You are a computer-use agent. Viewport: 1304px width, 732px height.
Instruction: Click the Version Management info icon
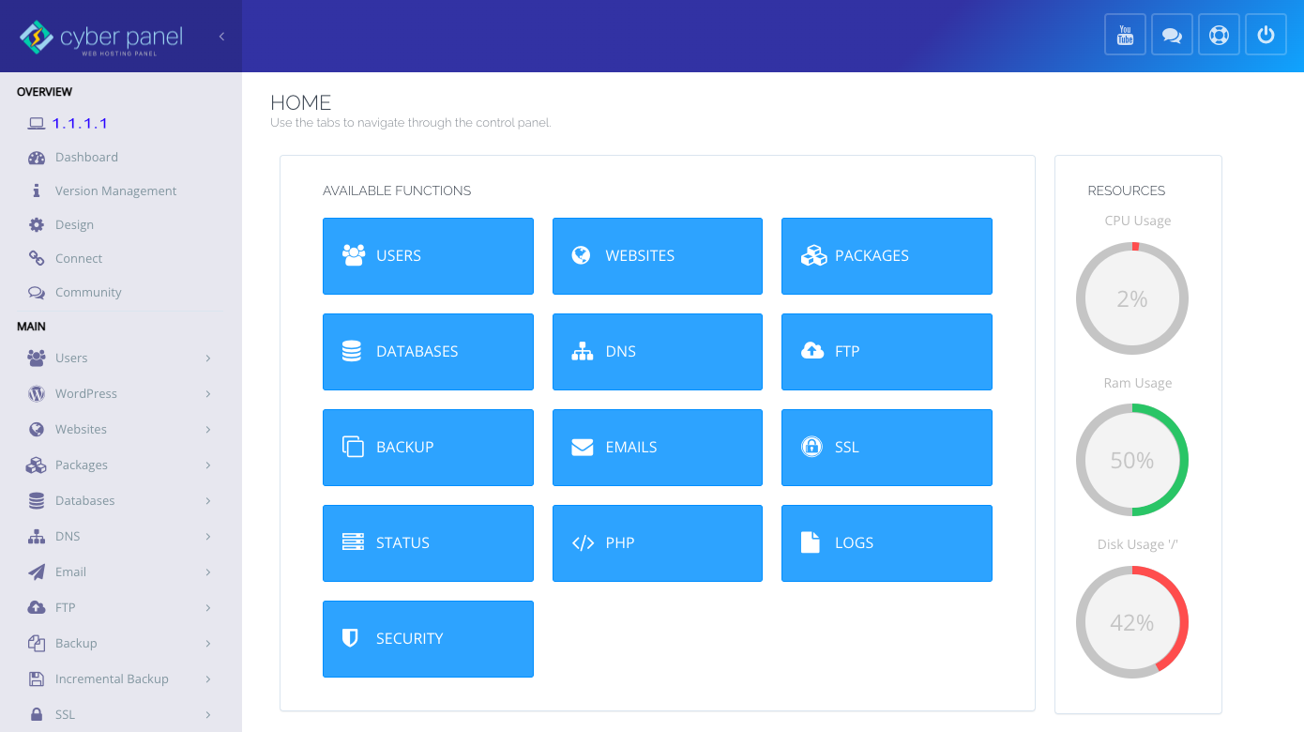[x=35, y=191]
